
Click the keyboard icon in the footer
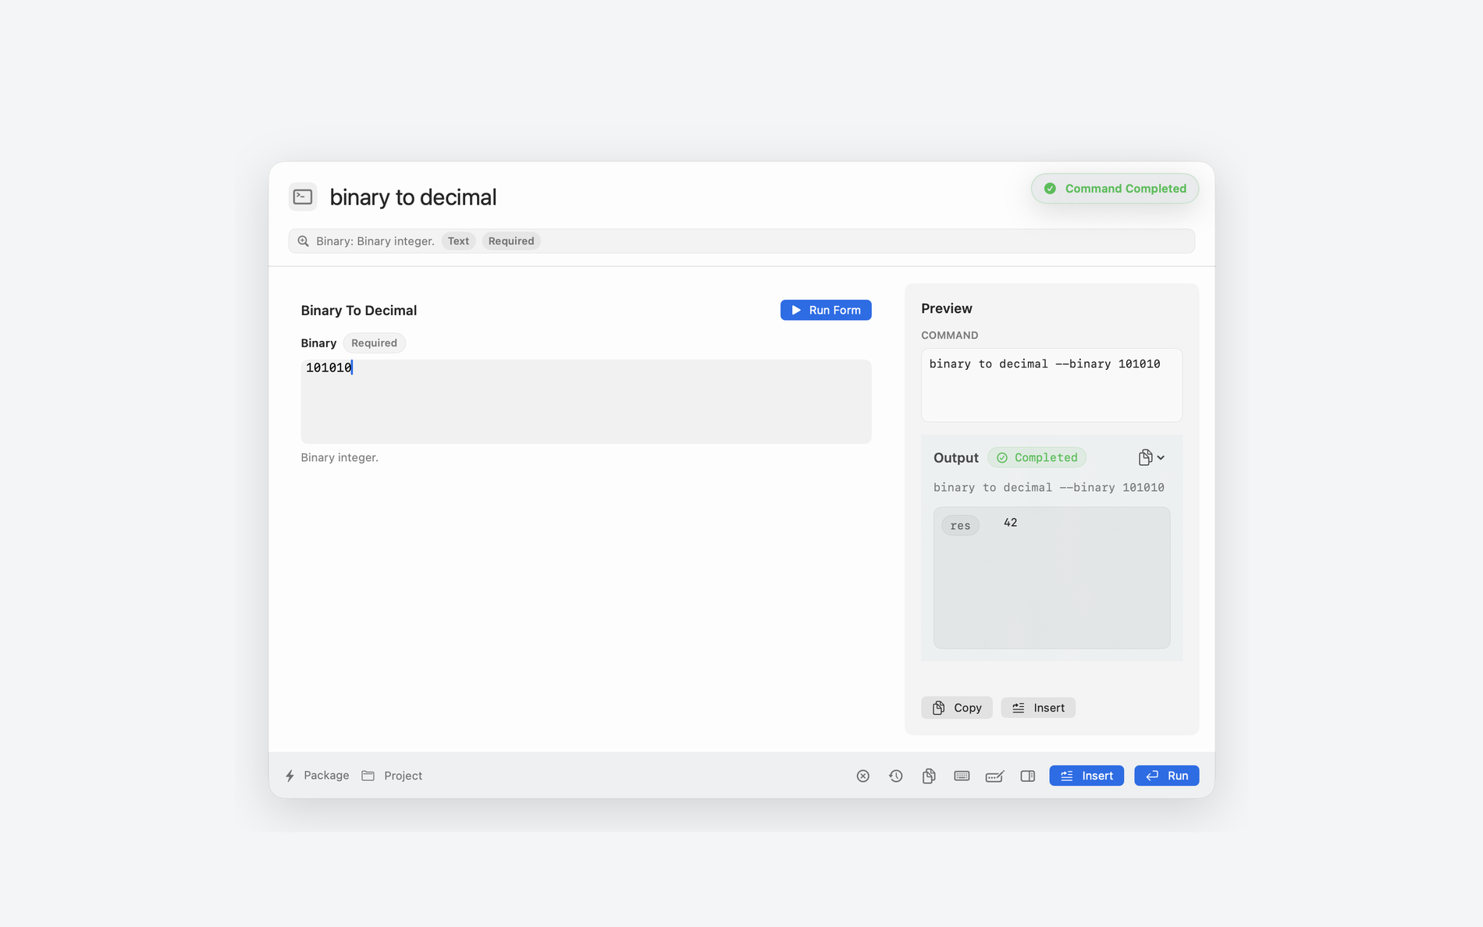962,776
